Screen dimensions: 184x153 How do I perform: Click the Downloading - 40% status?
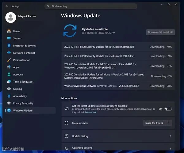pos(161,47)
